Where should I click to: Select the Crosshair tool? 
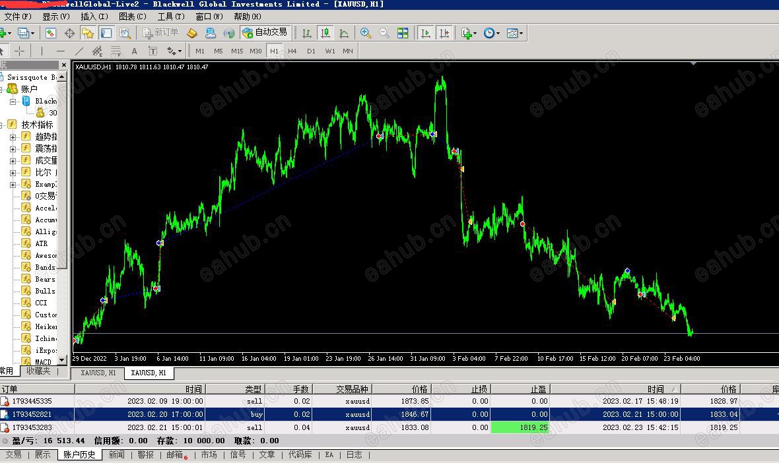19,51
